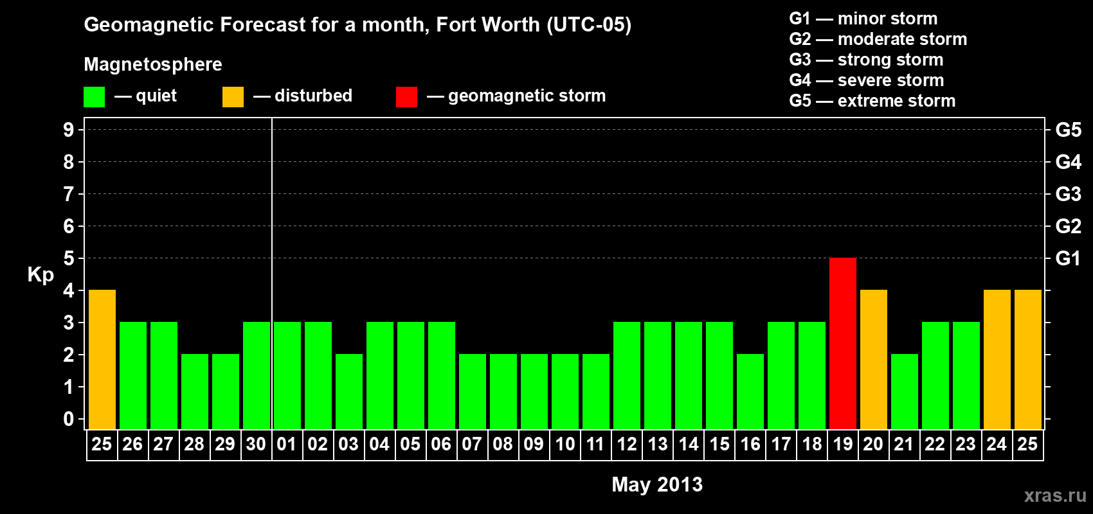Click the date cell labeled 13
Screen dimensions: 1093x514
click(x=658, y=445)
